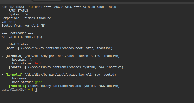The width and height of the screenshot is (194, 103).
Task: Select the '=== System Info ===' heading
Action: (x=18, y=14)
